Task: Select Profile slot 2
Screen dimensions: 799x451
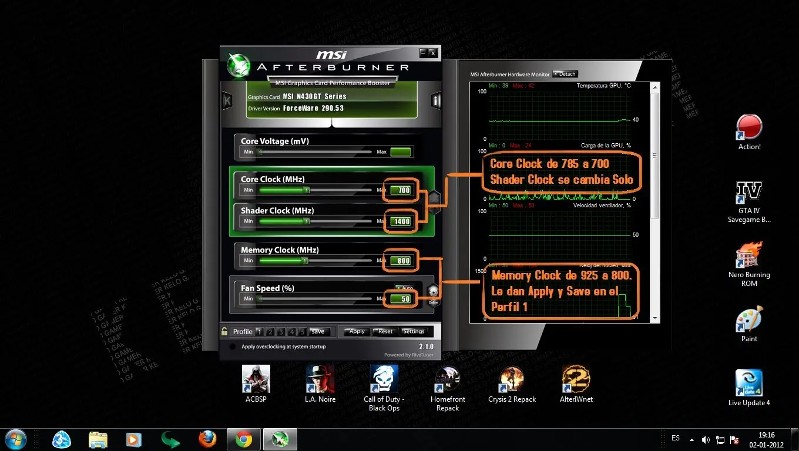Action: click(270, 332)
